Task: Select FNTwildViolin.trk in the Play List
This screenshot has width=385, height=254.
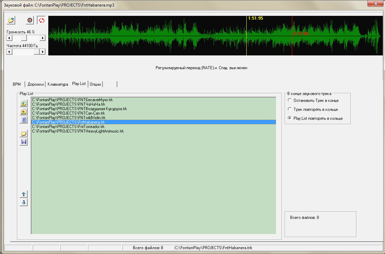Action: click(x=154, y=118)
